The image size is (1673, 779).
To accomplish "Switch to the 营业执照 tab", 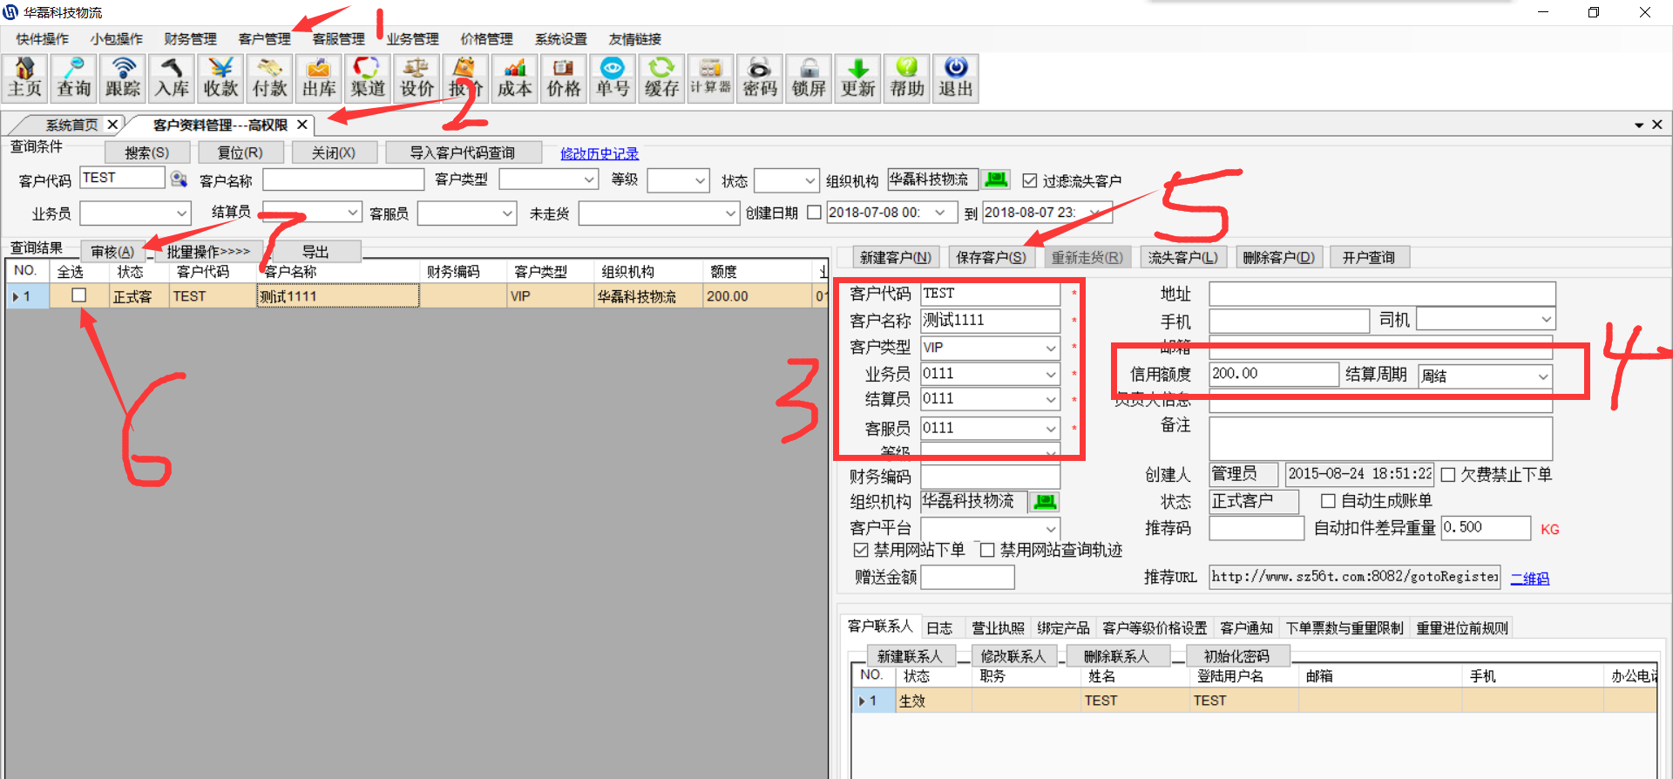I will pos(998,628).
